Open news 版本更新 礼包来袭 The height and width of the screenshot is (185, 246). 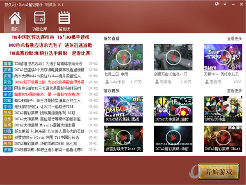(49, 131)
